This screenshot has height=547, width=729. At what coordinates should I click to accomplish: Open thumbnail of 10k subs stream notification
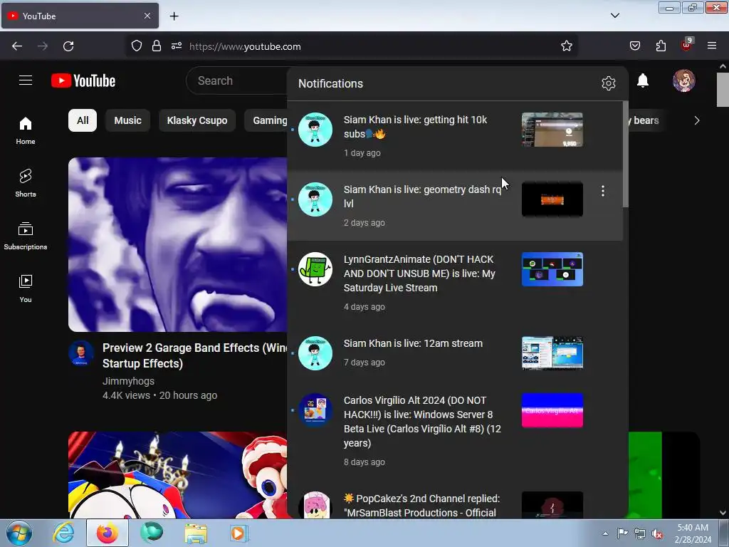click(552, 130)
